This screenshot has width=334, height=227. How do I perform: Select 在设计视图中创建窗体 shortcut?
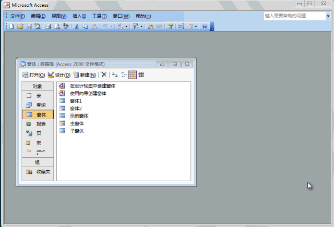click(x=88, y=86)
